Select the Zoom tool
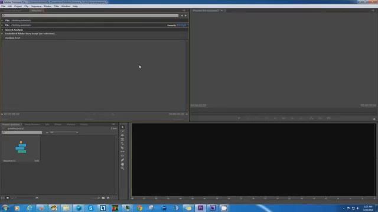 tap(122, 168)
